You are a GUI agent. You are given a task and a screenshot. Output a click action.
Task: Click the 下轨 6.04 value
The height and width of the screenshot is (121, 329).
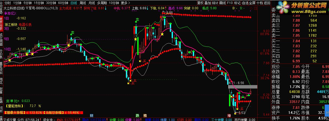pos(158,8)
